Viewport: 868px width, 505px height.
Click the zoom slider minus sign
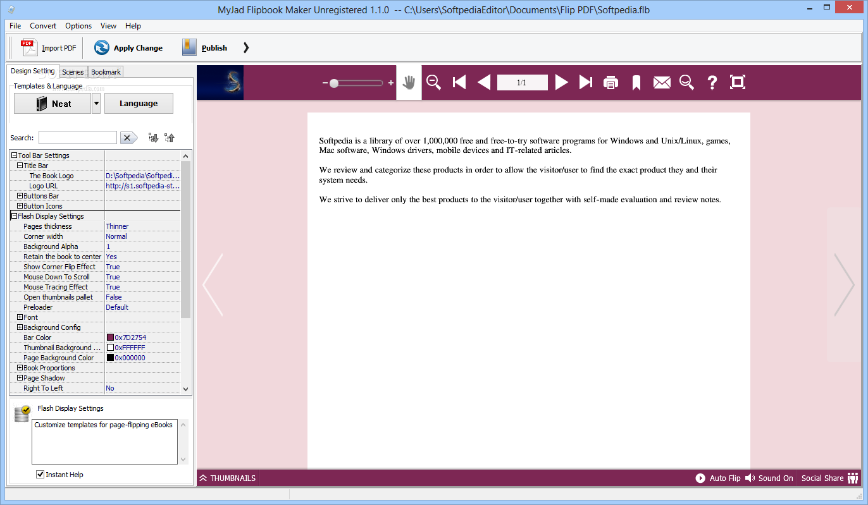click(x=325, y=83)
